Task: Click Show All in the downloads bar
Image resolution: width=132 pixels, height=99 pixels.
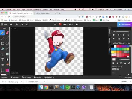Action: pyautogui.click(x=124, y=81)
